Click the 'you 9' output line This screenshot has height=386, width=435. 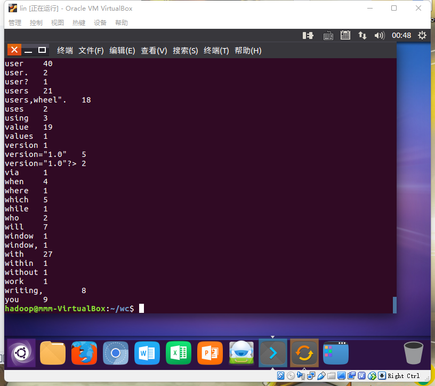(x=26, y=300)
